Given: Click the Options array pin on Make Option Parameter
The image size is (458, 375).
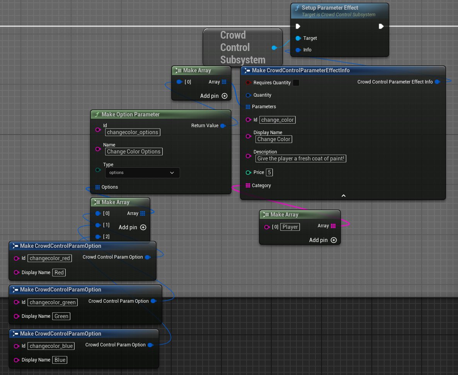Looking at the screenshot, I should [x=97, y=187].
